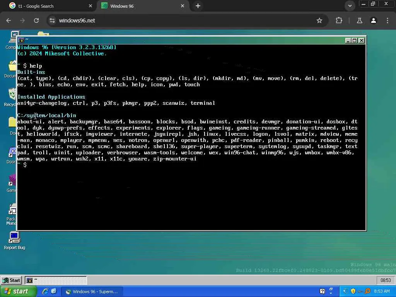Screen dimensions: 396x297
Task: Open the green Windows XP start button
Action: coord(18,292)
